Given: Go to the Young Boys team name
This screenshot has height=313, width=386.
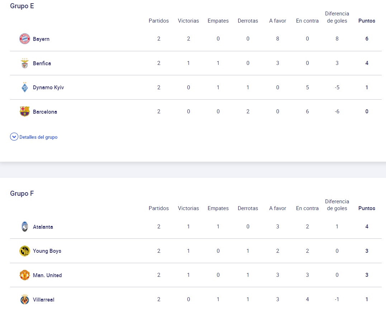Looking at the screenshot, I should [47, 251].
